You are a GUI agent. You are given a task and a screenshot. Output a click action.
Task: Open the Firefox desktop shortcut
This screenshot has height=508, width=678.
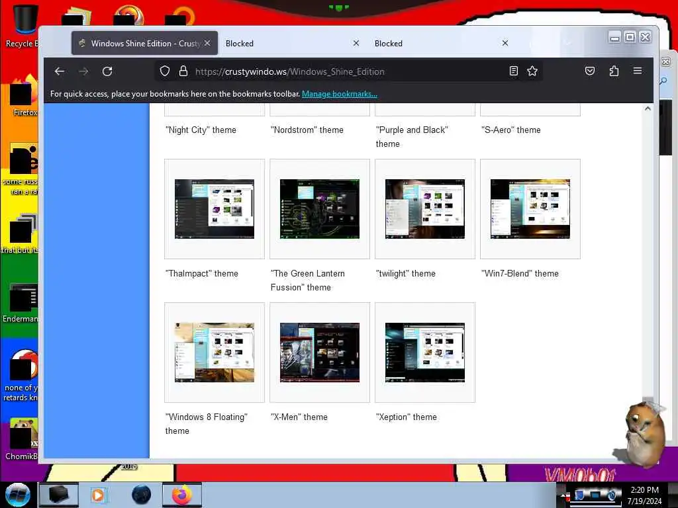point(24,96)
